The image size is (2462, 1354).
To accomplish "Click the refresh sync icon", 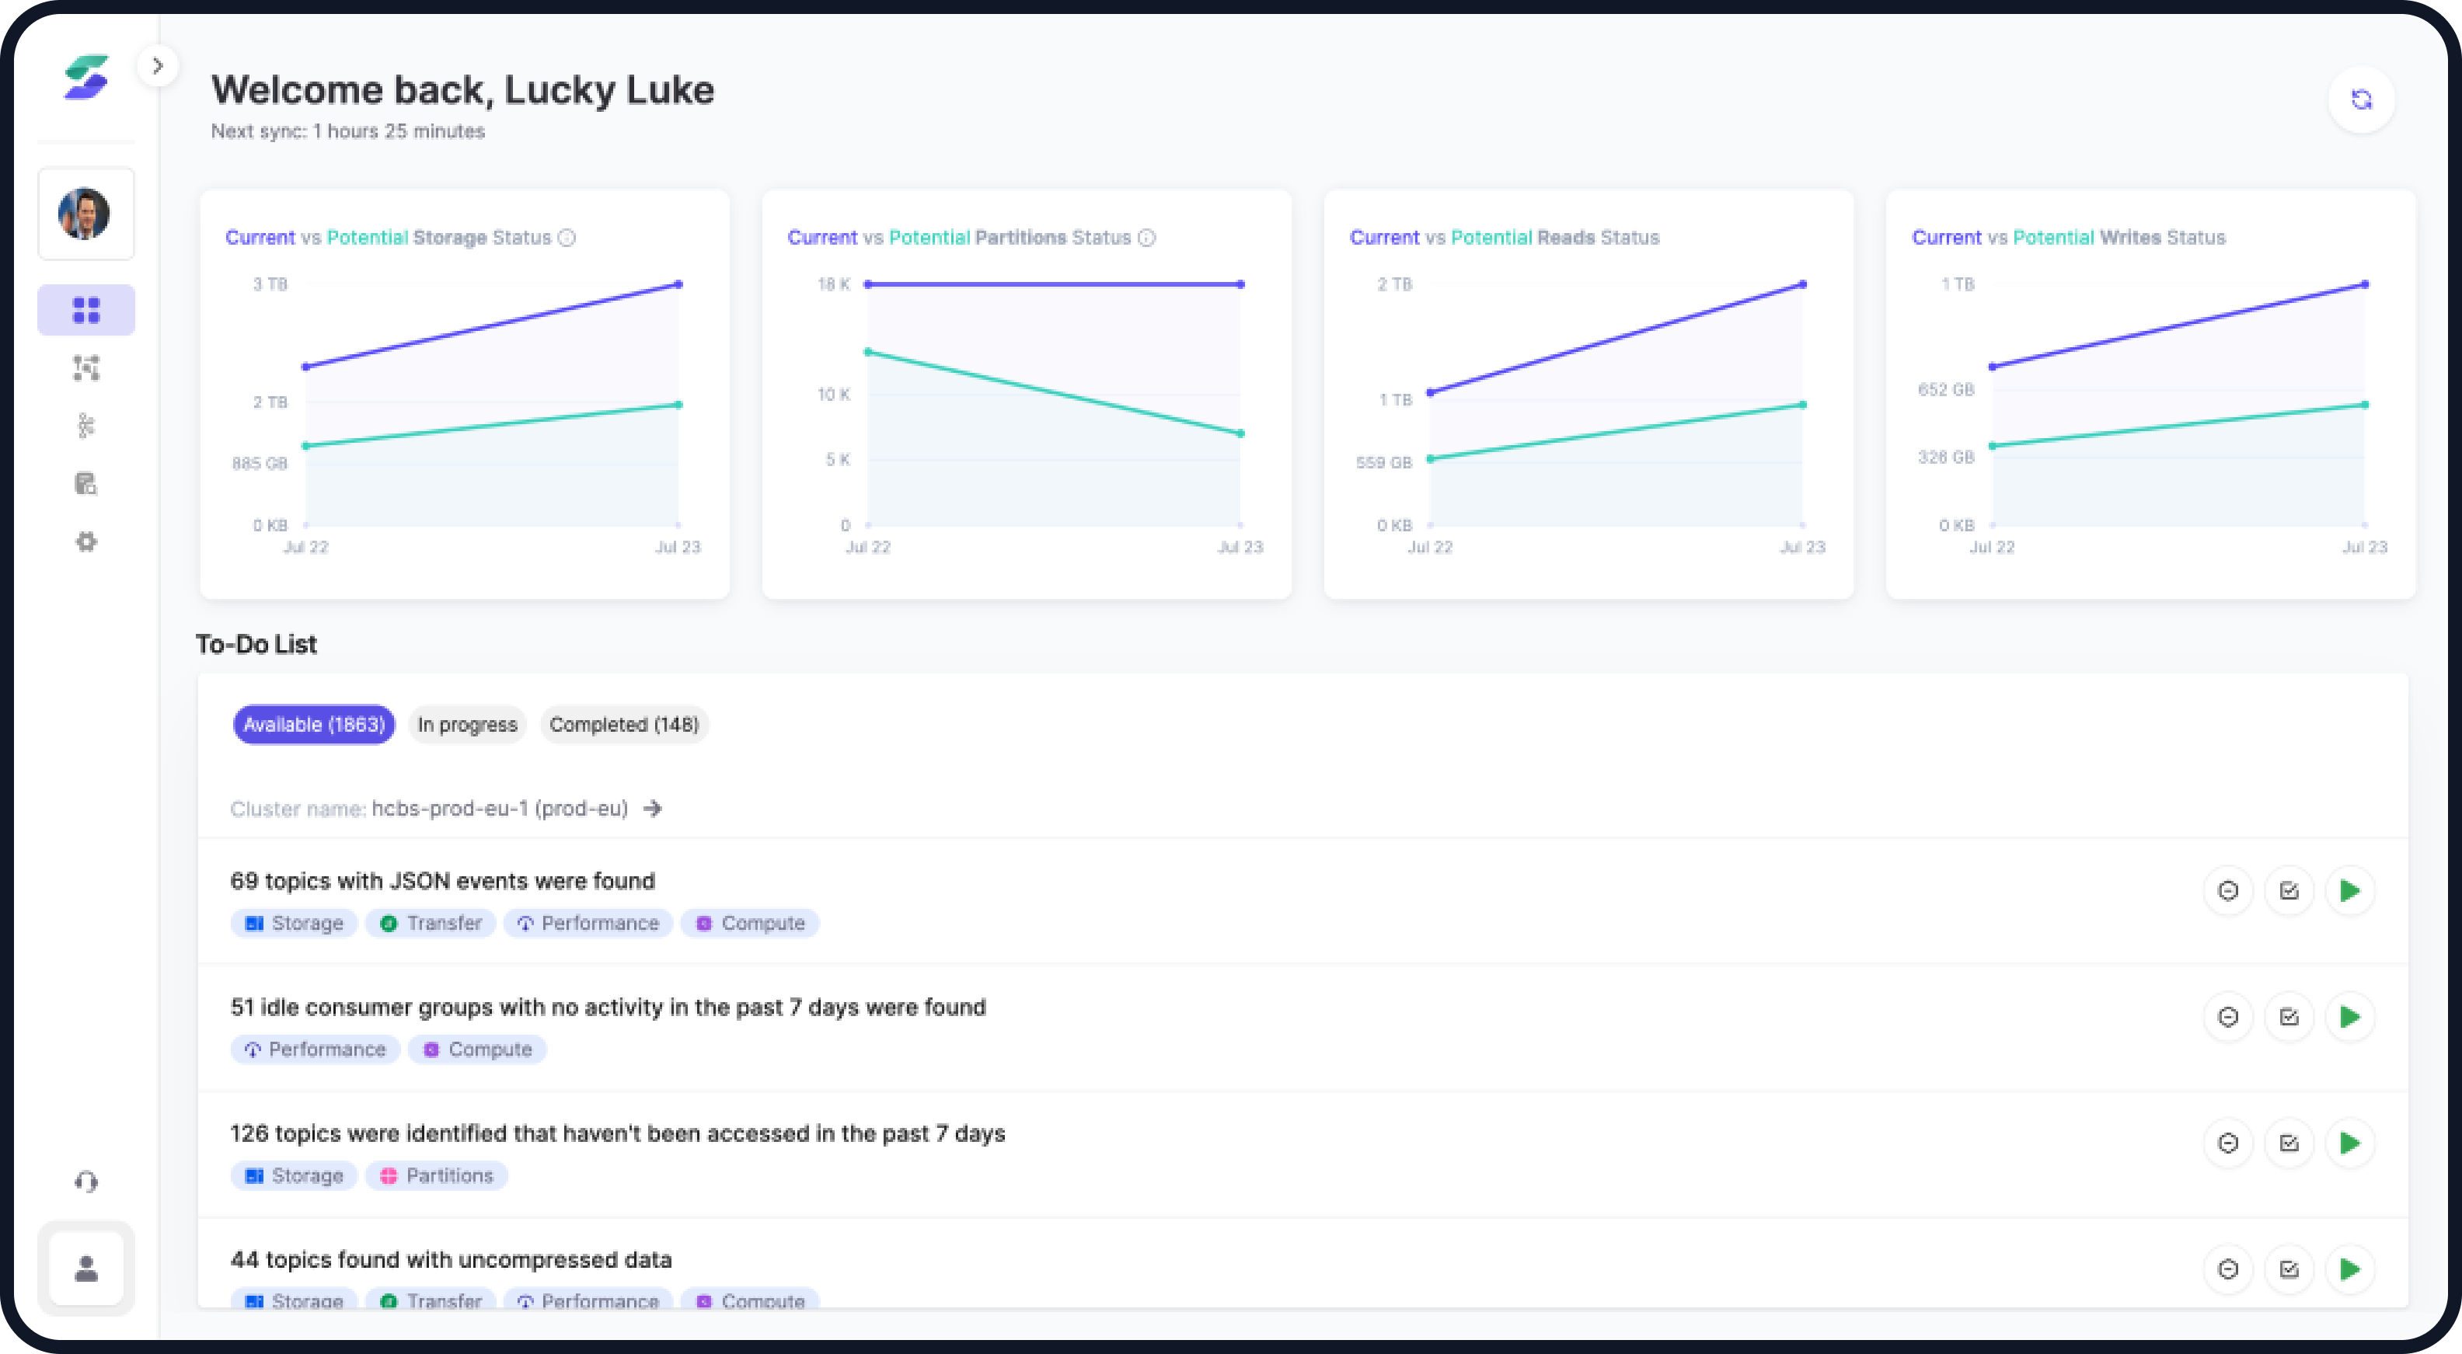I will [2361, 99].
